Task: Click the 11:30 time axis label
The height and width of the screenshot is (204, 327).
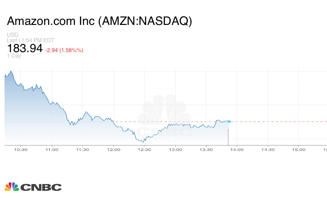Action: [83, 149]
